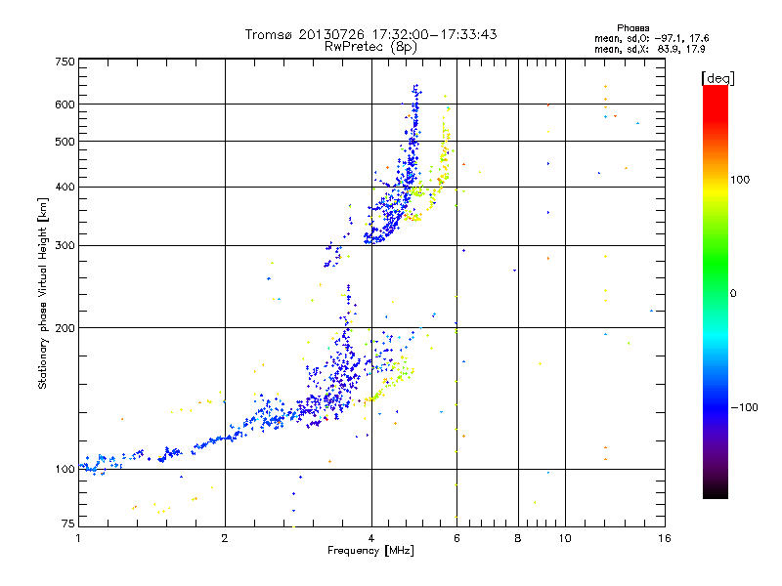This screenshot has height=586, width=782.
Task: Click the y-axis tick label '400'
Action: click(x=65, y=188)
